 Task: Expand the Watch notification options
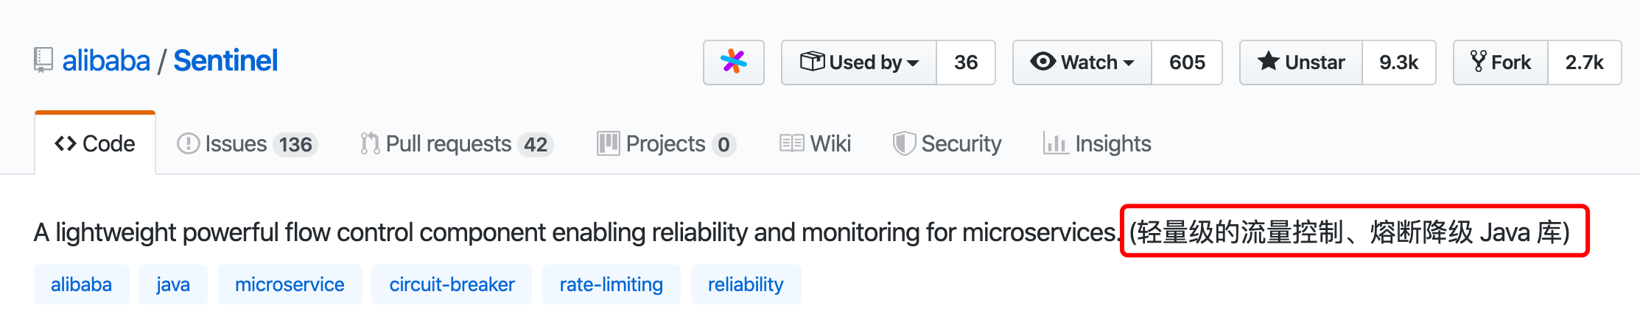coord(1082,62)
